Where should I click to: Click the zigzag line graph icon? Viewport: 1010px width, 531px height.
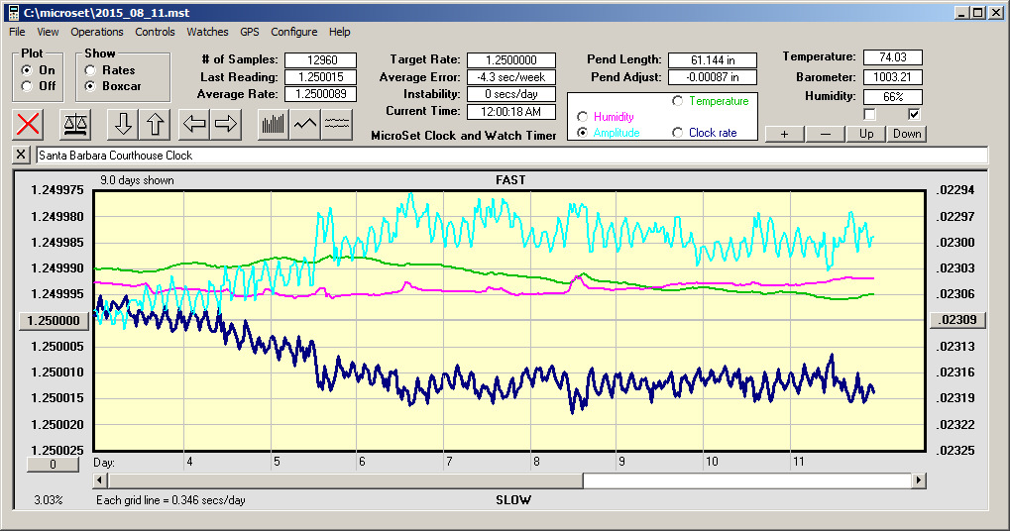point(304,124)
